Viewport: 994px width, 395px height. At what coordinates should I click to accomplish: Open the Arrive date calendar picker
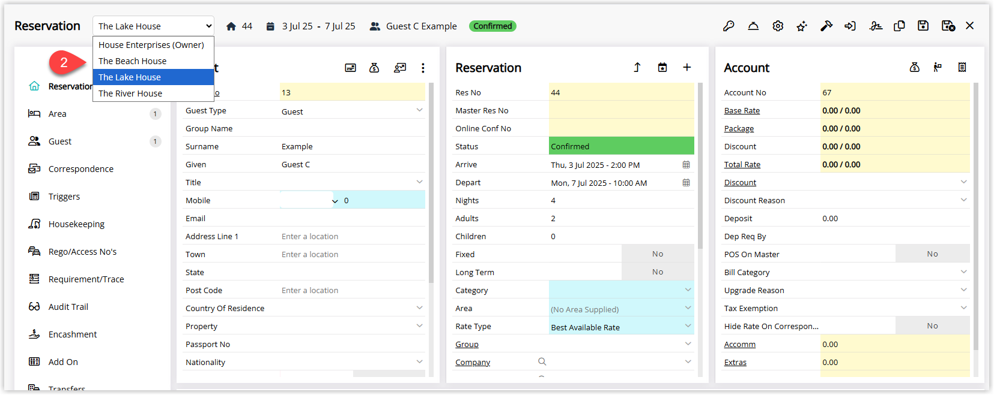(x=686, y=164)
